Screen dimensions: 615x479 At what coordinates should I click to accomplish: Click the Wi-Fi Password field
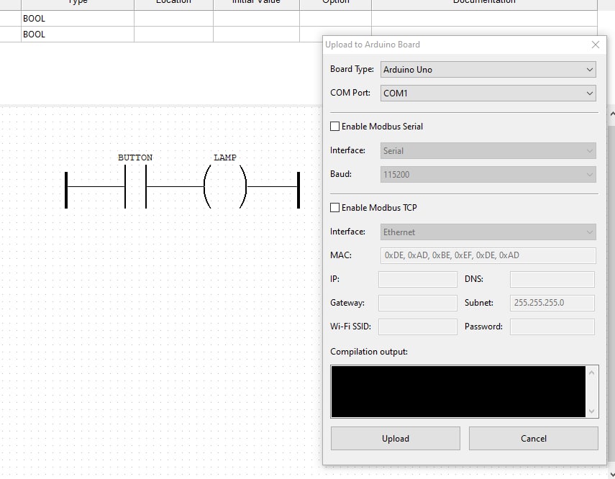coord(552,327)
